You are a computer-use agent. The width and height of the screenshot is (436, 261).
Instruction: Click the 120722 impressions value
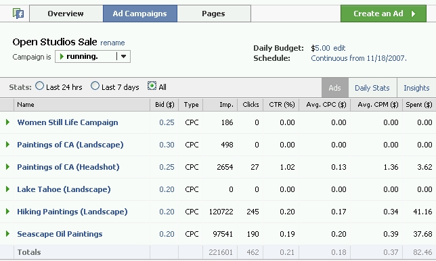tap(221, 212)
